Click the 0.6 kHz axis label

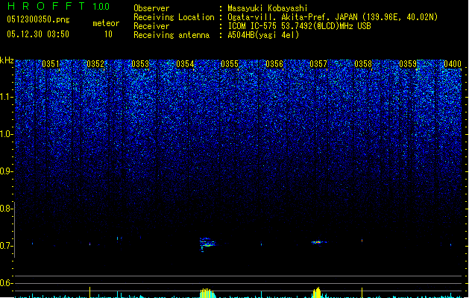(7, 283)
